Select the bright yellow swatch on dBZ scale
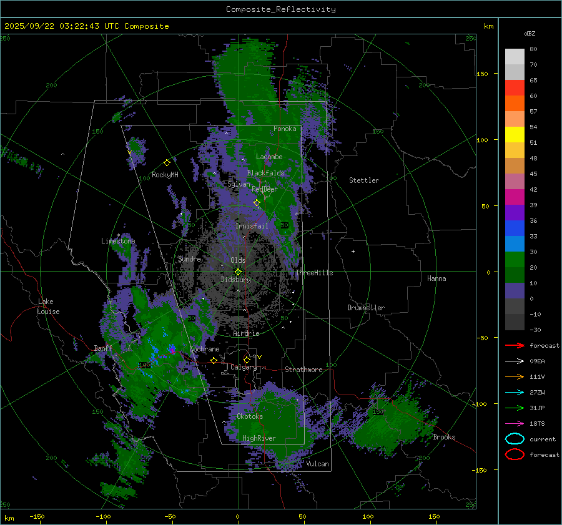562x525 pixels. tap(515, 134)
